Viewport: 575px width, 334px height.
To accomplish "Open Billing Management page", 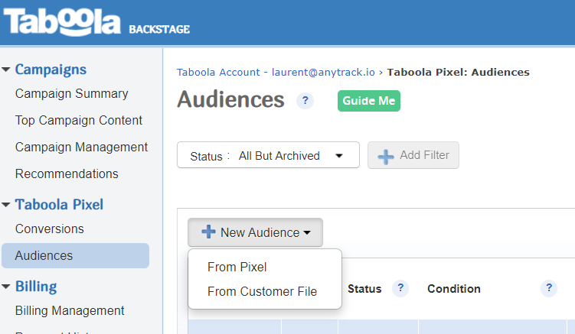I will point(70,310).
